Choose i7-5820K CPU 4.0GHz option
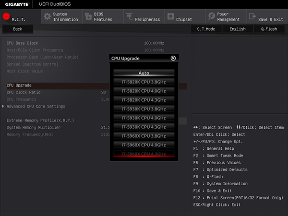This screenshot has height=216, width=288. (144, 91)
